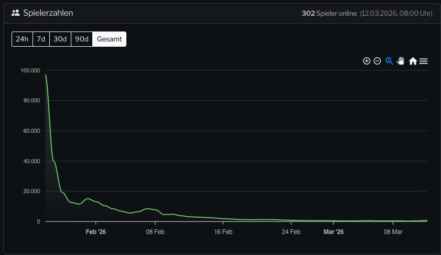Click the 100.000 y-axis label

[30, 70]
